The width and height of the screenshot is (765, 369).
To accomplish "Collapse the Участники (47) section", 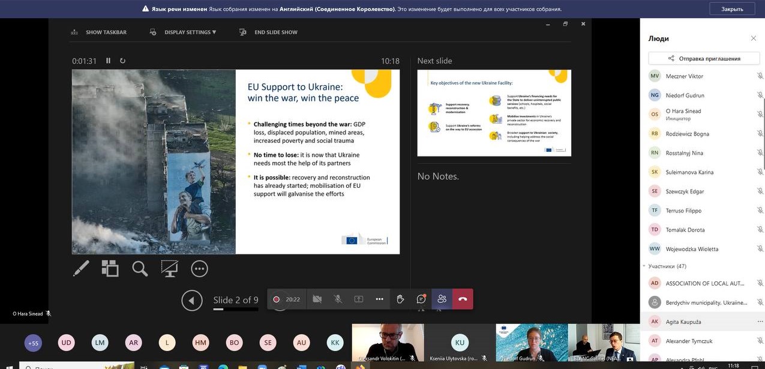I will click(x=644, y=266).
